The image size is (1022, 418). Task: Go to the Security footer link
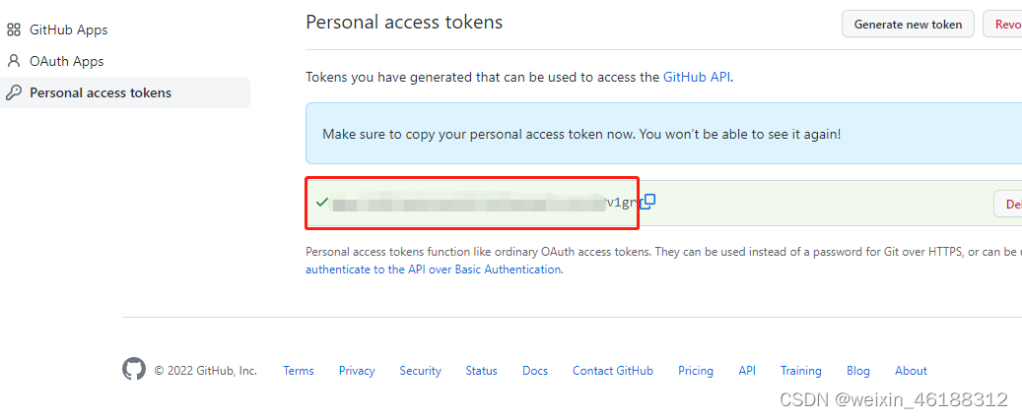(x=420, y=371)
